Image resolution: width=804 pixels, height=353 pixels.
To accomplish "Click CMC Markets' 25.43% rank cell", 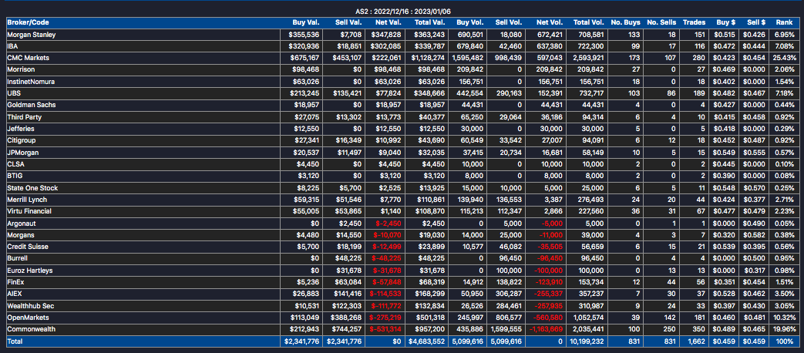I will tap(785, 57).
